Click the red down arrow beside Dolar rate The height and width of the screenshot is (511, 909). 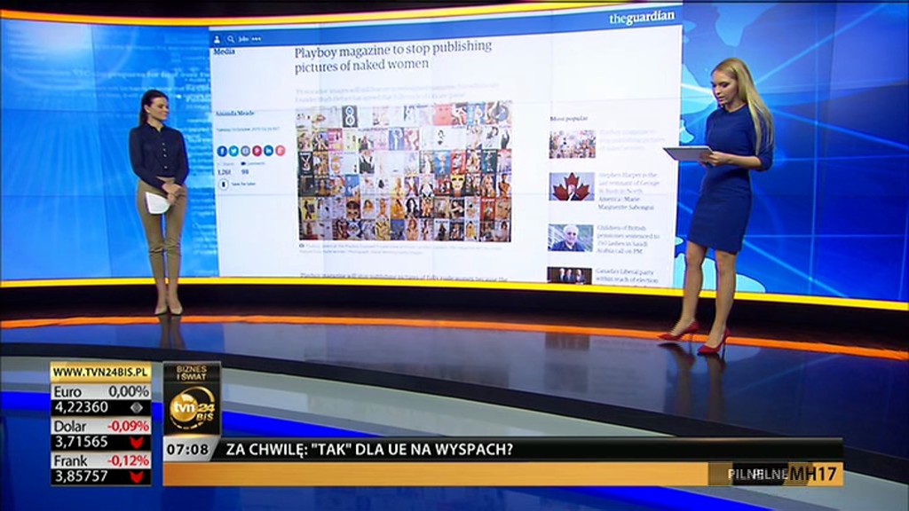pyautogui.click(x=137, y=443)
